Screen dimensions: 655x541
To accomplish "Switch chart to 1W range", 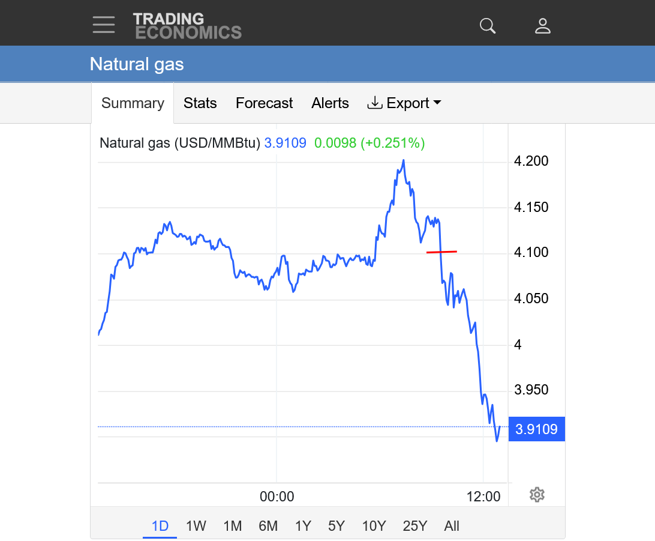I will coord(196,527).
